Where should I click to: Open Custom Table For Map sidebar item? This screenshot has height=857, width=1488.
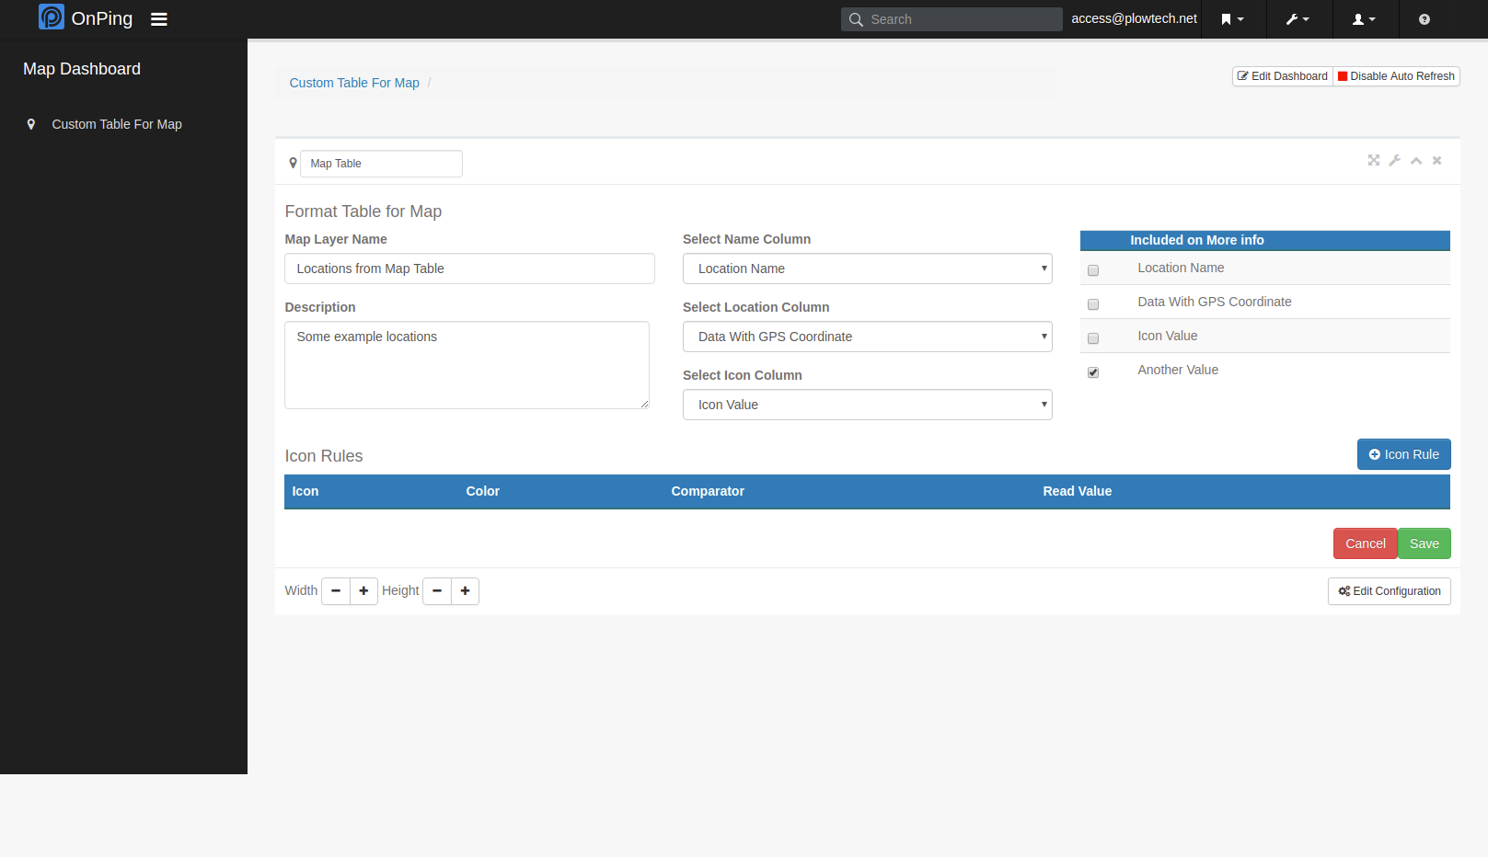[x=117, y=124]
